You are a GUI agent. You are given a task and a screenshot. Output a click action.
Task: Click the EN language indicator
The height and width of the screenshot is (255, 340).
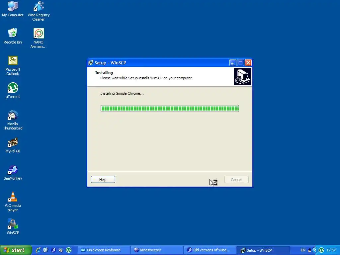pyautogui.click(x=303, y=250)
